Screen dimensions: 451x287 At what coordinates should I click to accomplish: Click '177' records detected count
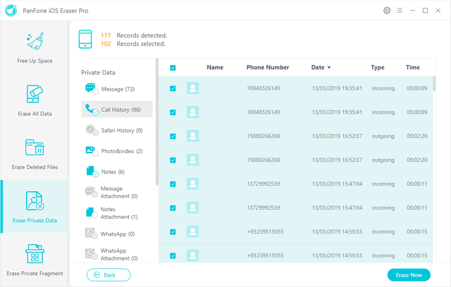106,35
